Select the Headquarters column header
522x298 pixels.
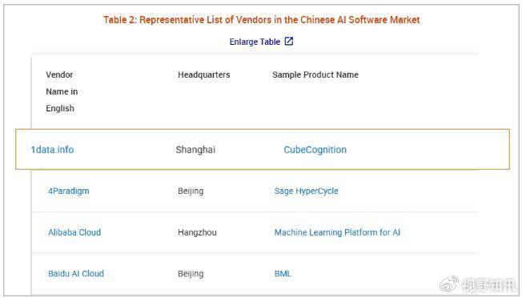(x=203, y=74)
